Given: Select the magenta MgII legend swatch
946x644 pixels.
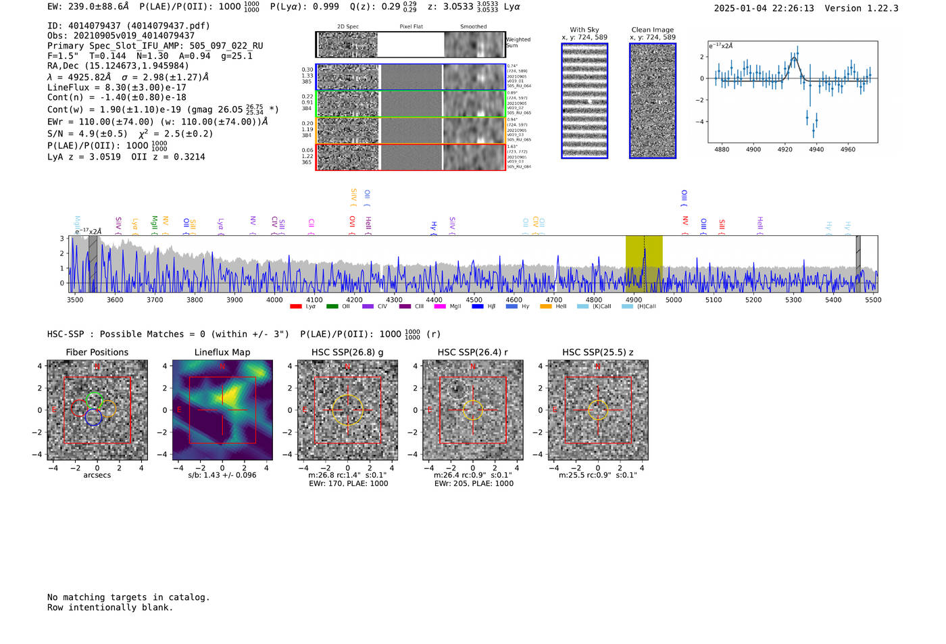Looking at the screenshot, I should (440, 307).
